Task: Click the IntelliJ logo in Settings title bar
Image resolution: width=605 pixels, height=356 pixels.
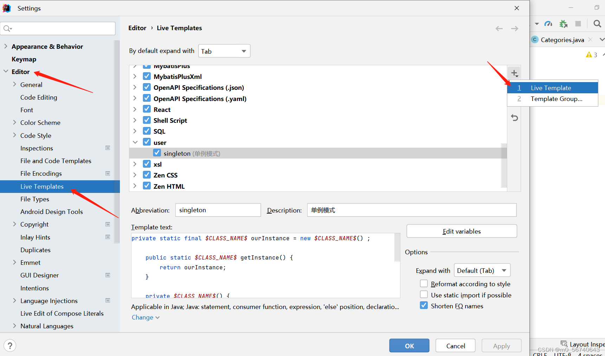Action: tap(6, 8)
